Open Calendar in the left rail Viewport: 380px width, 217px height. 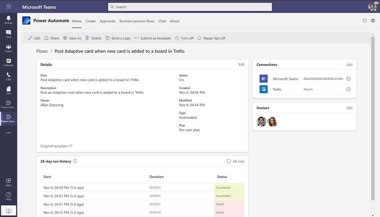(x=8, y=62)
